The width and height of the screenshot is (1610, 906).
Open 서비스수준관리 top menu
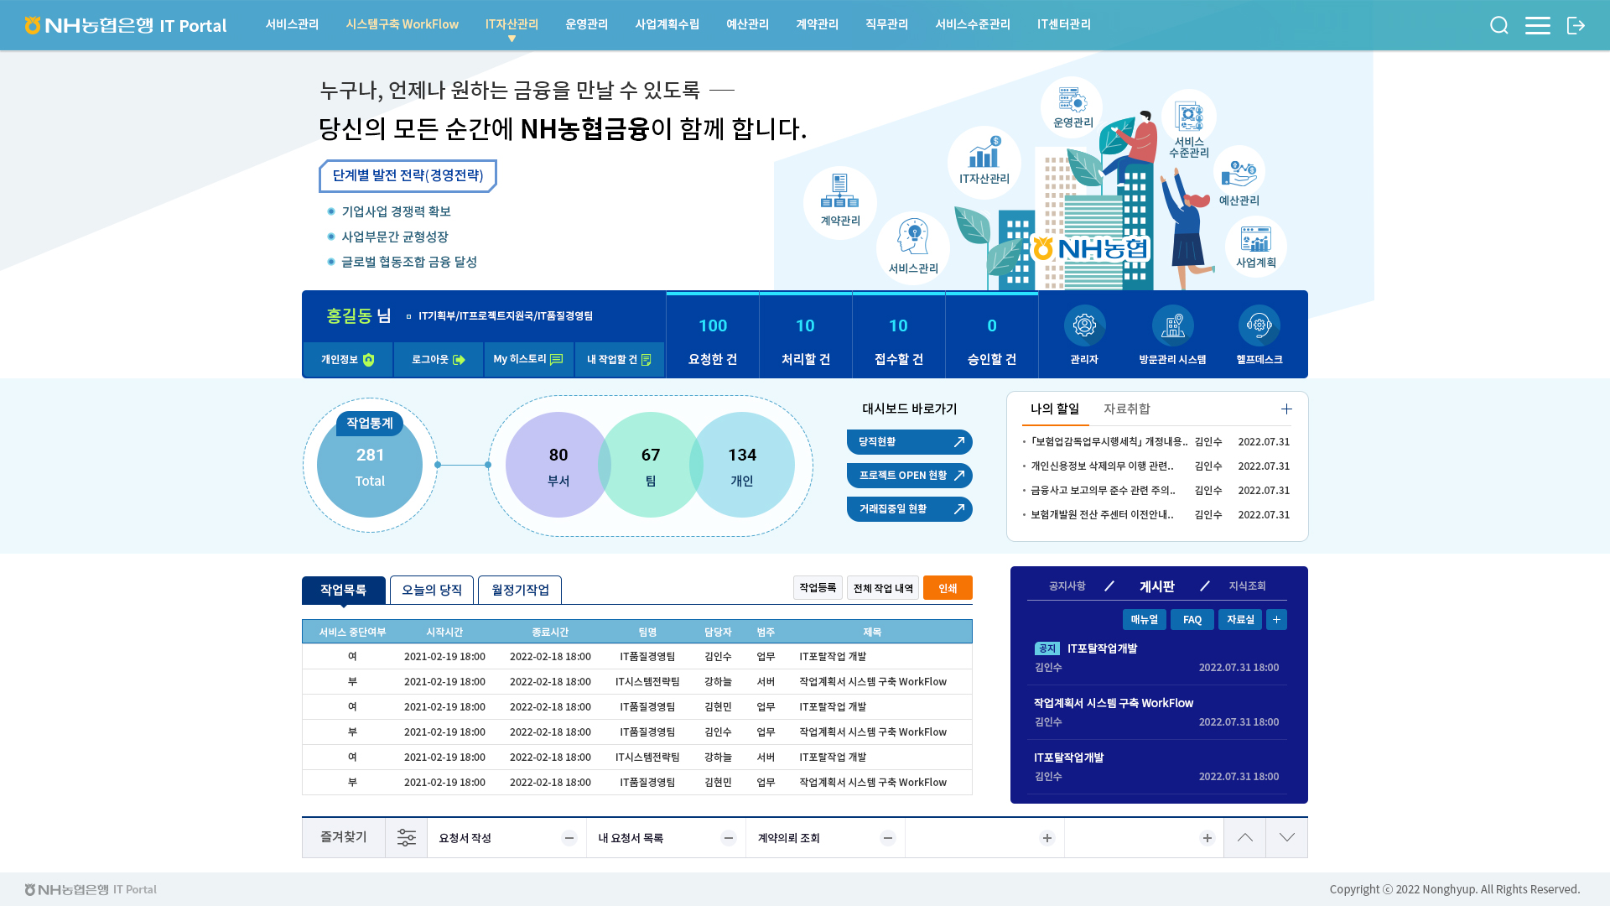(x=973, y=24)
